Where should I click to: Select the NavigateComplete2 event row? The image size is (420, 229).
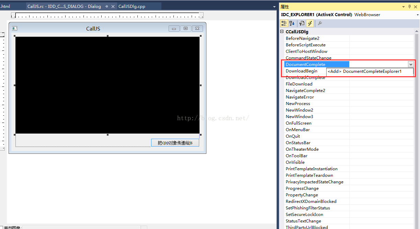tap(349, 91)
